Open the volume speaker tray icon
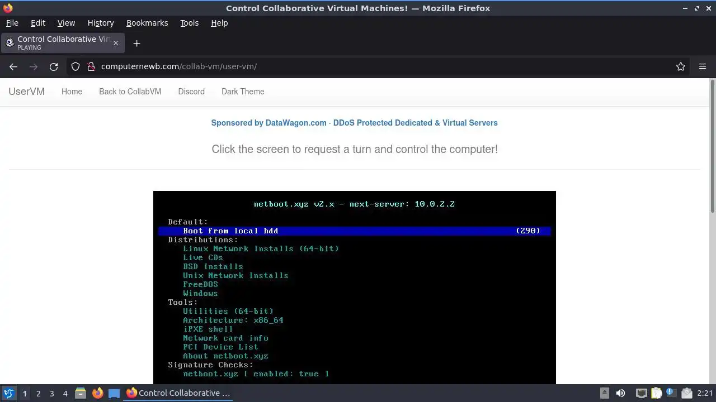Viewport: 716px width, 402px height. 620,393
